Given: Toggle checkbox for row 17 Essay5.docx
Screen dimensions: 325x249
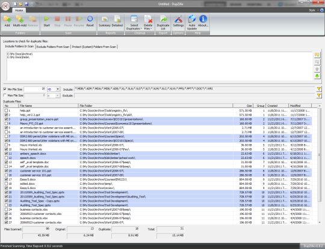Looking at the screenshot, I should [x=6, y=179].
